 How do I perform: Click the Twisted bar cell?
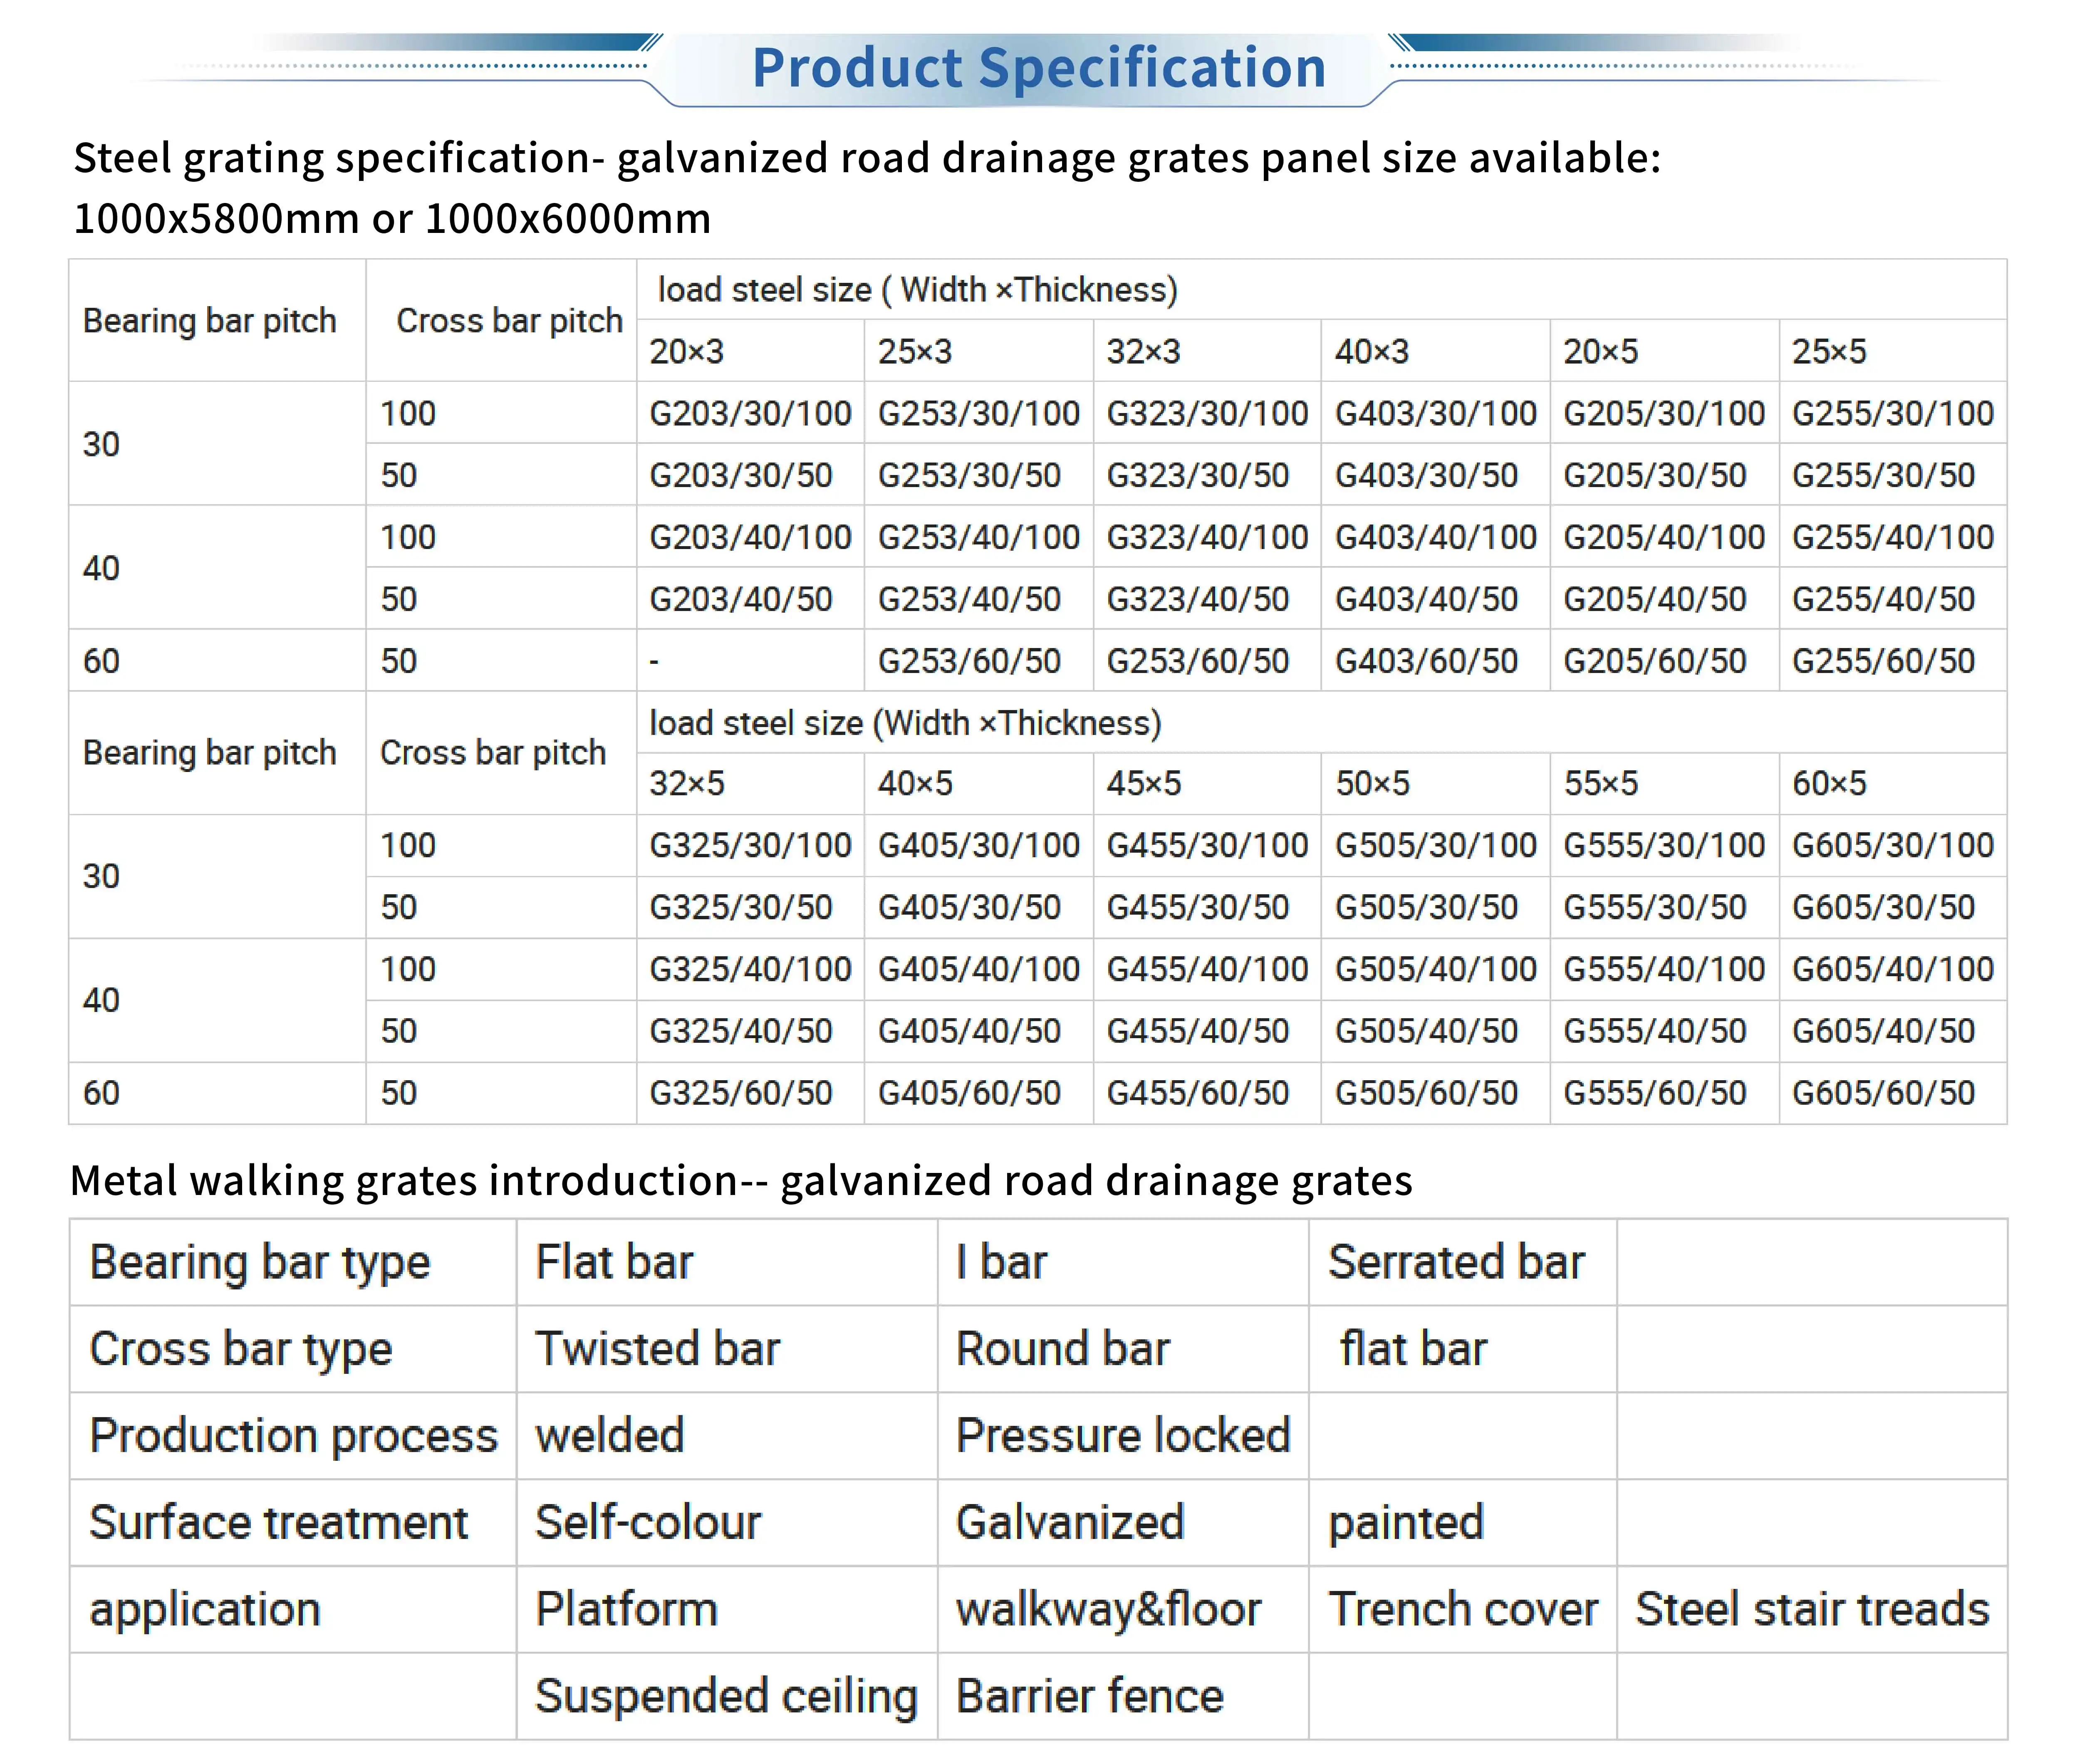tap(657, 1349)
